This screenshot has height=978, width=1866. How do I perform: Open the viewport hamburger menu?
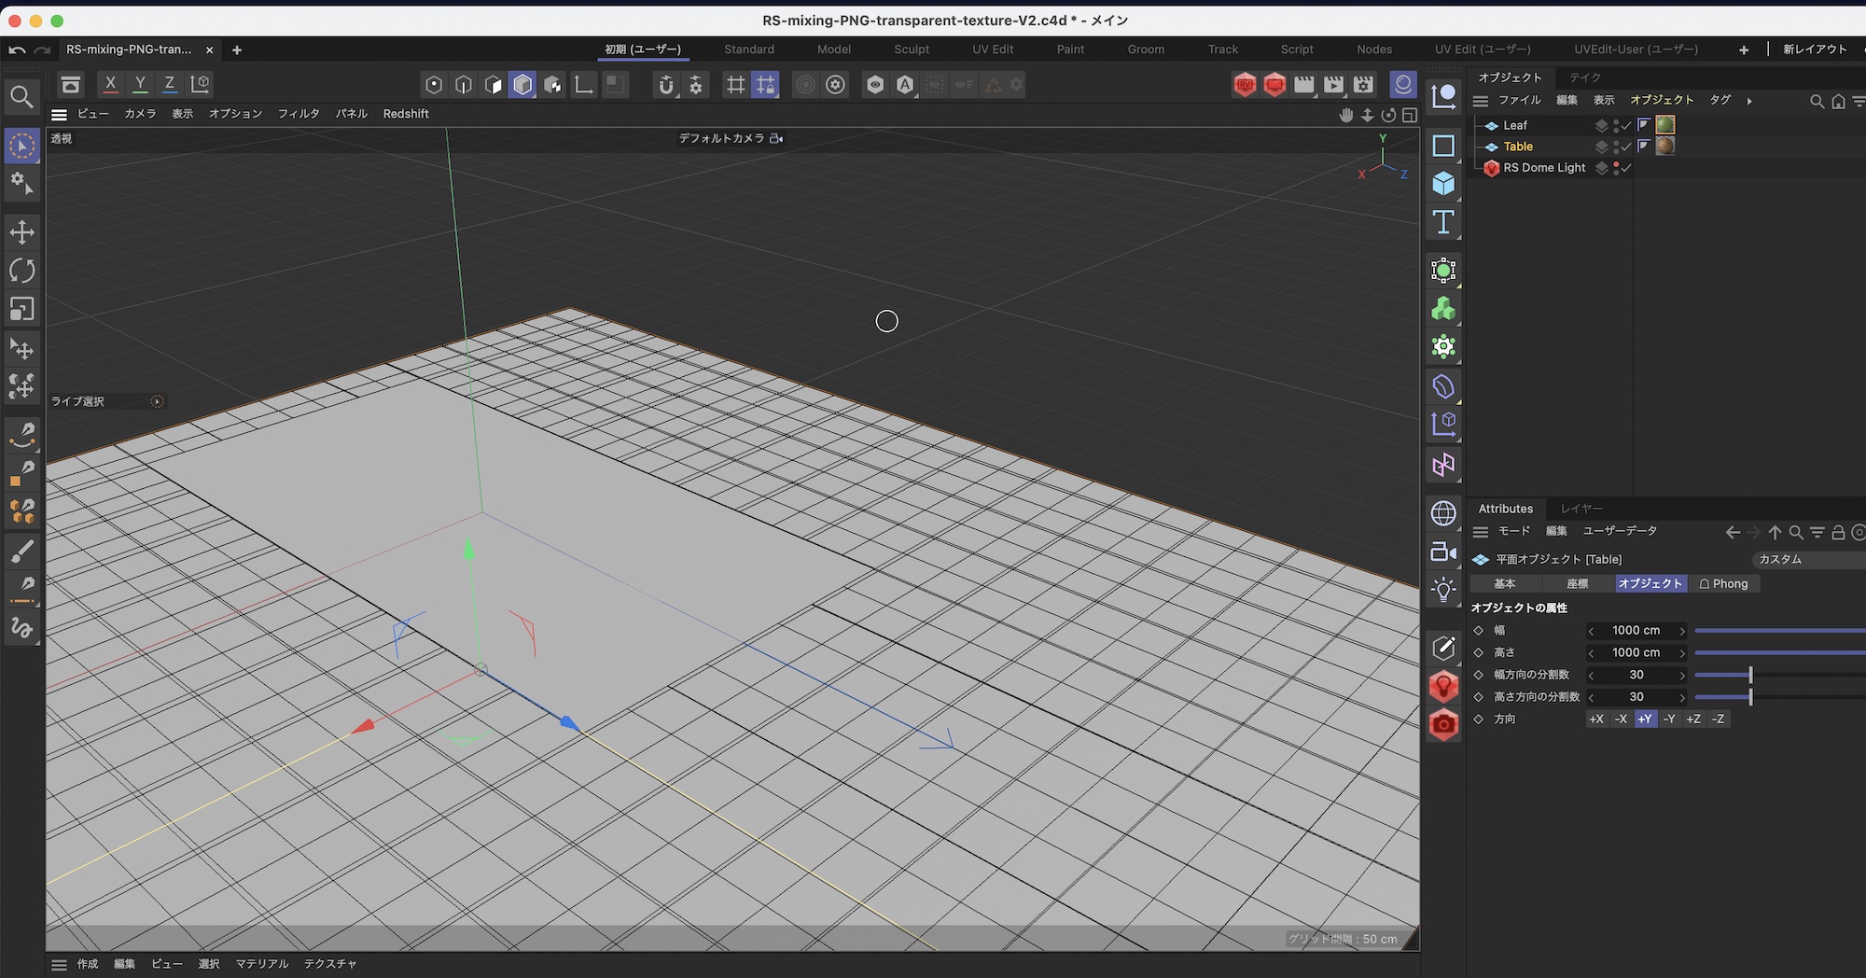coord(59,114)
